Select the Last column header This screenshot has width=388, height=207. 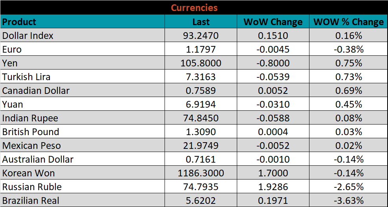[201, 22]
